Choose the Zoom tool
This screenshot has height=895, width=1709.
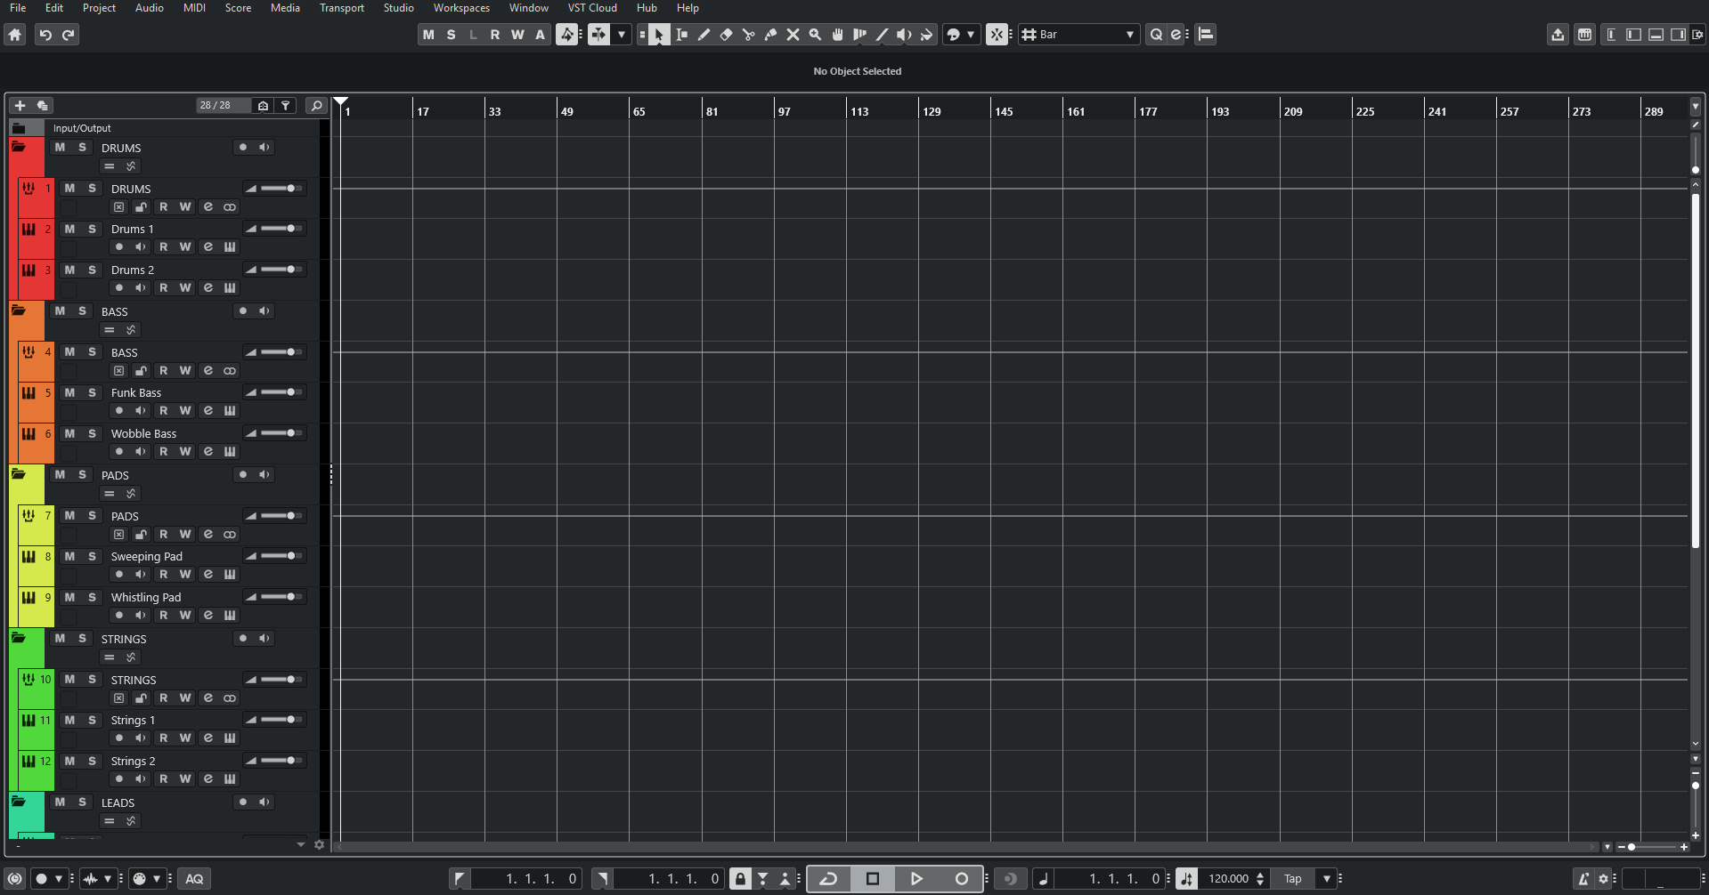pos(814,35)
